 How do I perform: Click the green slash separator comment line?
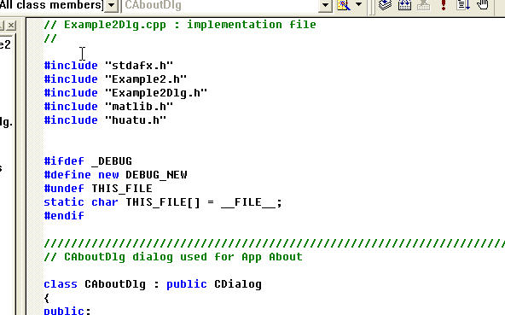click(275, 242)
